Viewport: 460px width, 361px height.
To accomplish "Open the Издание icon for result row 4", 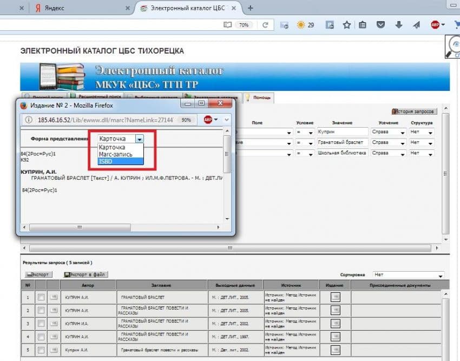I will (x=336, y=337).
